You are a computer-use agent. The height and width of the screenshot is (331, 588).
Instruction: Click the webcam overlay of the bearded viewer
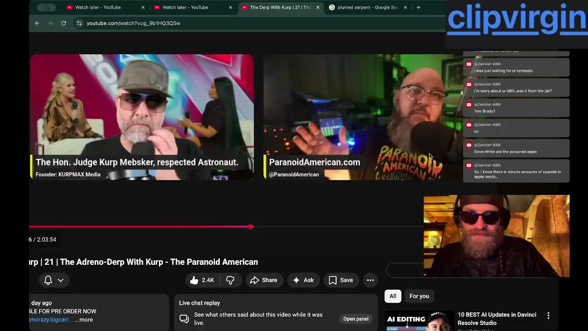(497, 236)
